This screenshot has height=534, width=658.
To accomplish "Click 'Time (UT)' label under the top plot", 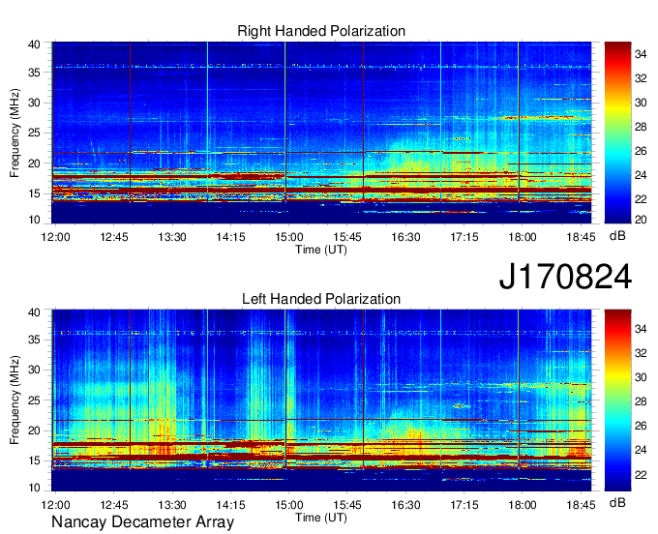I will point(321,250).
